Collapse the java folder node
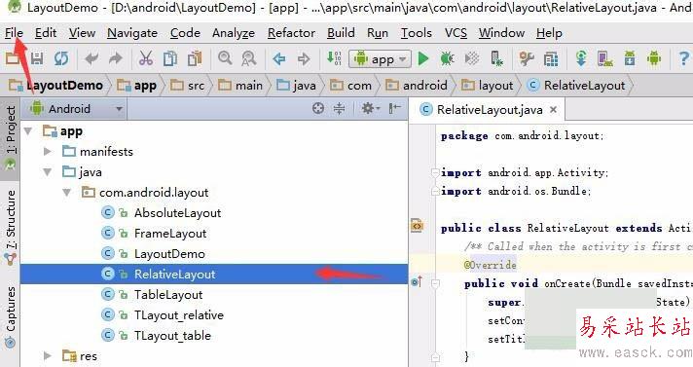 [48, 172]
